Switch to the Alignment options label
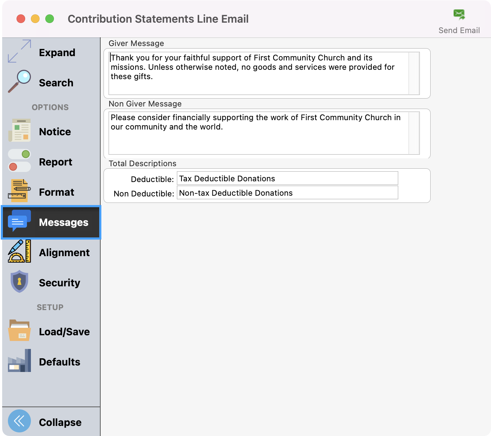491x436 pixels. (64, 253)
